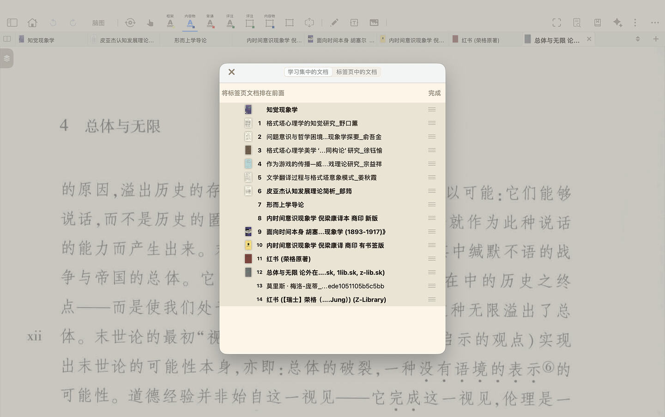
Task: Select document 知觉现象学 in list
Action: point(332,110)
